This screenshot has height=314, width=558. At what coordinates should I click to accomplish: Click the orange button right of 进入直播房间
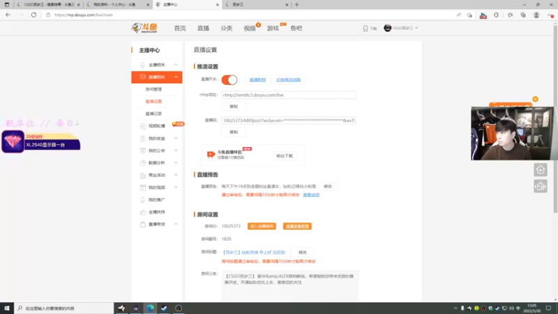(x=297, y=226)
